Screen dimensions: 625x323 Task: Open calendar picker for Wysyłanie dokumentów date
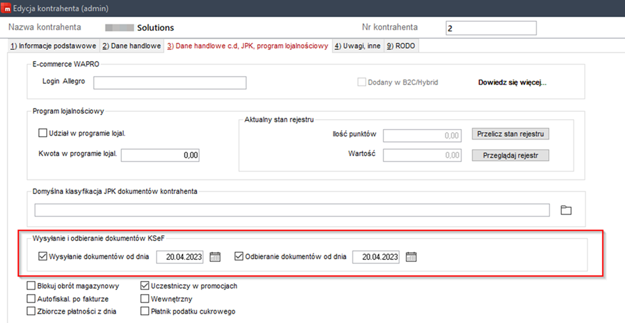click(215, 257)
